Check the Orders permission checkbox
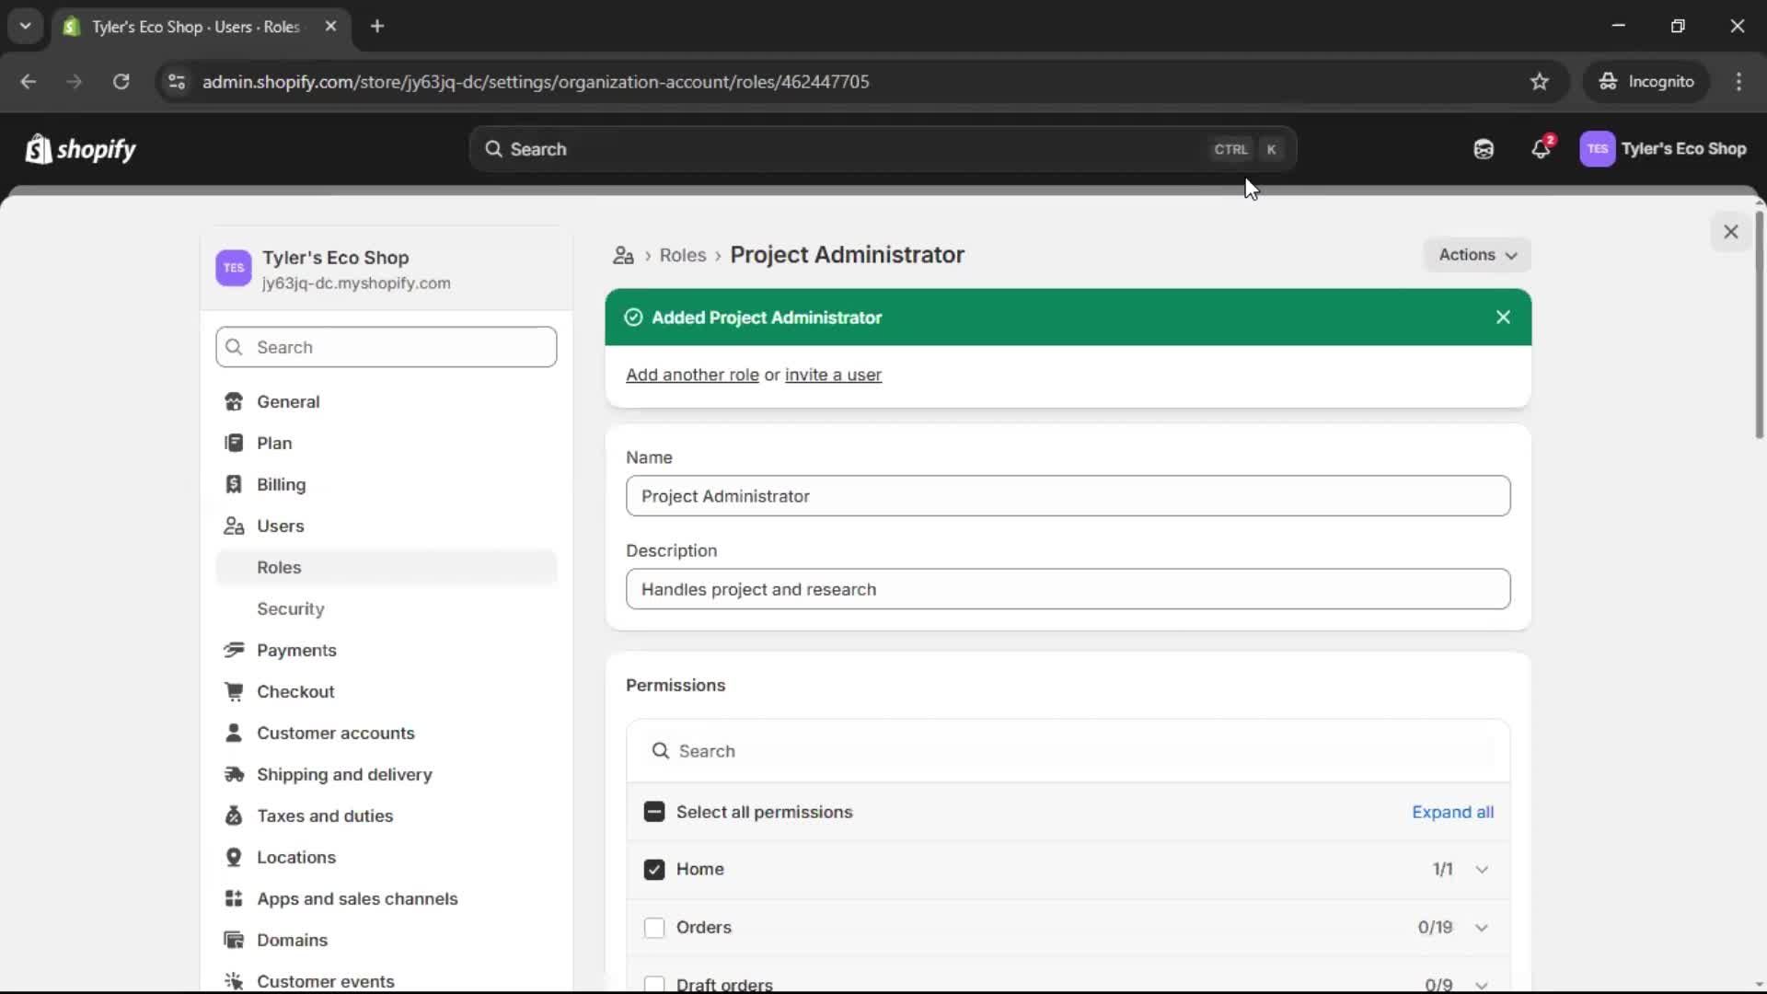This screenshot has width=1767, height=994. point(654,927)
